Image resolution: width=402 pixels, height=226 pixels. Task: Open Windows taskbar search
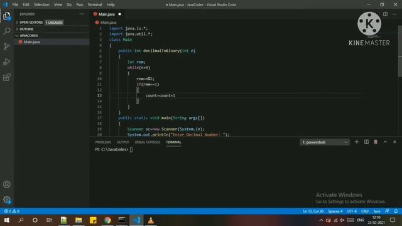[21, 220]
